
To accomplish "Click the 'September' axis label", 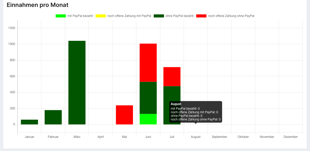I will (x=219, y=137).
